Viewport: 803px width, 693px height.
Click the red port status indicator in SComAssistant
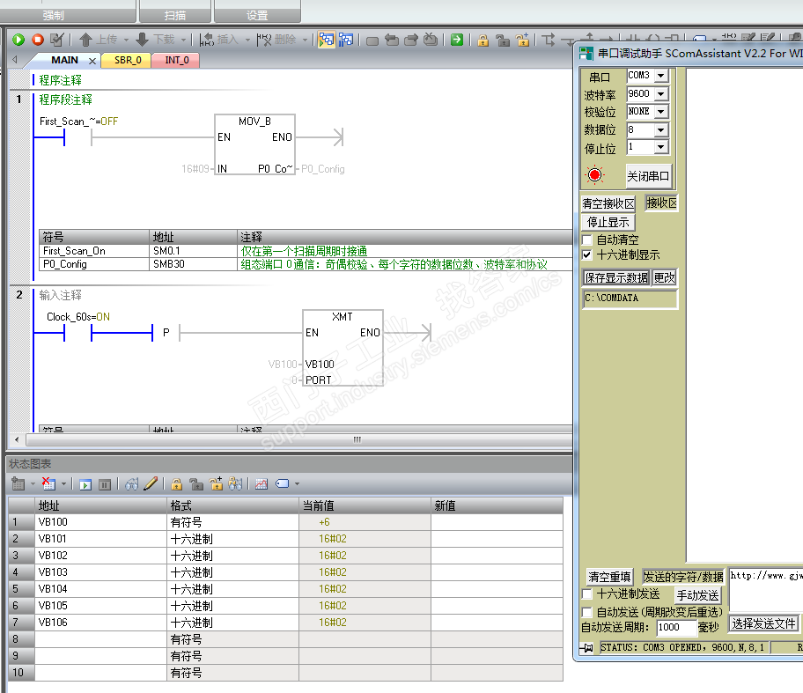594,175
